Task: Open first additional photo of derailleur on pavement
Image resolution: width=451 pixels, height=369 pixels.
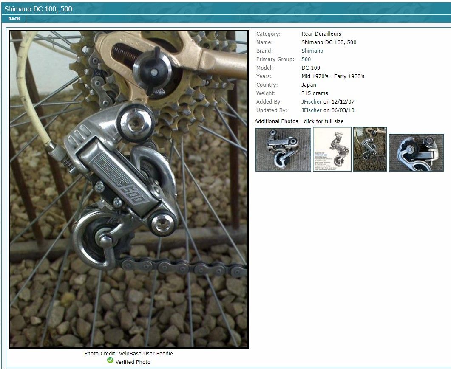Action: [284, 149]
